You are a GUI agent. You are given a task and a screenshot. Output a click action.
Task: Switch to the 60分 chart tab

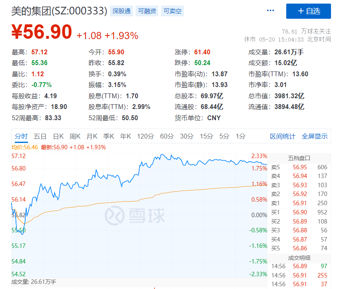pyautogui.click(x=167, y=136)
